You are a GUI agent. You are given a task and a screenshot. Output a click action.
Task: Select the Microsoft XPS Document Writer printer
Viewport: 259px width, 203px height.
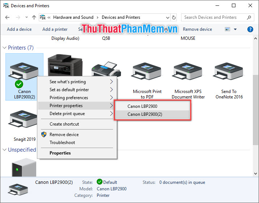pos(188,81)
